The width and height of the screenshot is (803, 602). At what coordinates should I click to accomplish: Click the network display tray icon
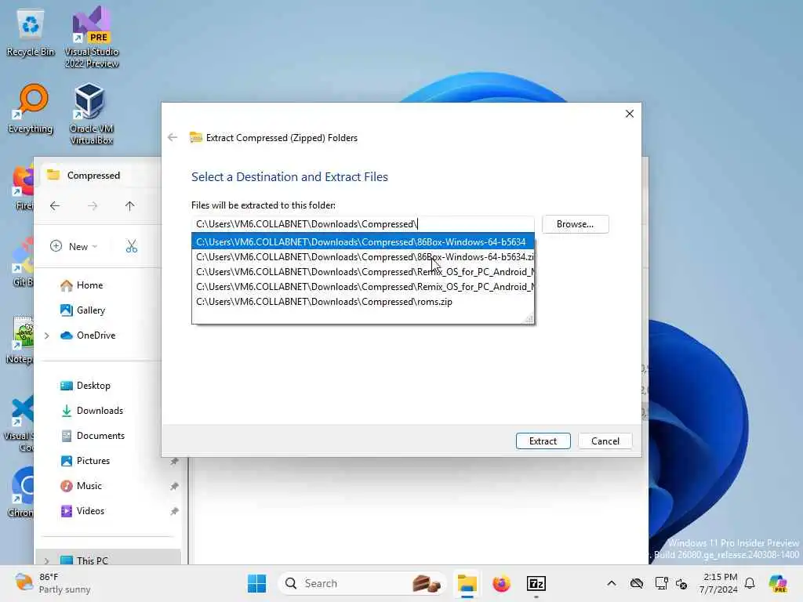pos(661,583)
